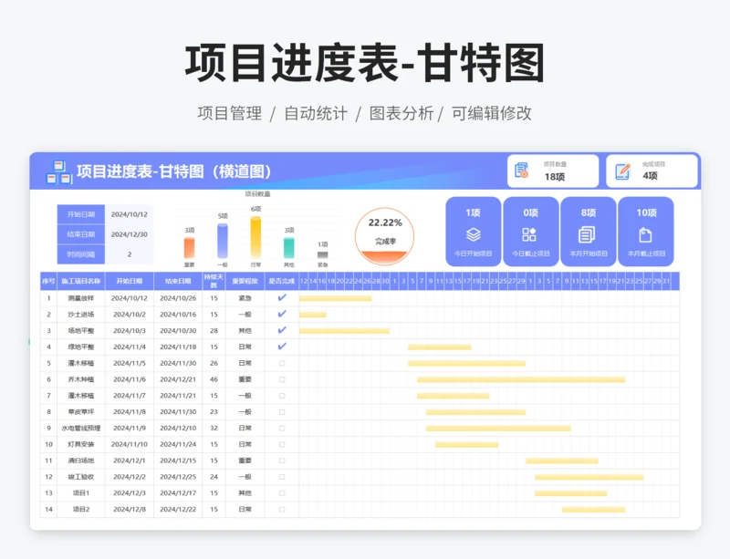Click the Gantt bar for the 测量放样 row
The image size is (730, 559).
[335, 298]
